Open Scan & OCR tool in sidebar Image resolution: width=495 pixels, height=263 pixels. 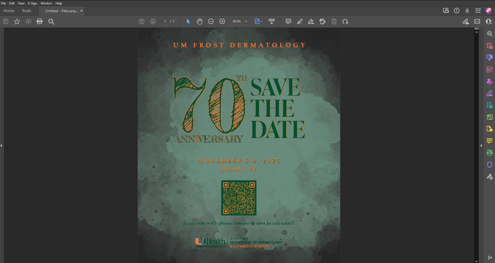490,153
